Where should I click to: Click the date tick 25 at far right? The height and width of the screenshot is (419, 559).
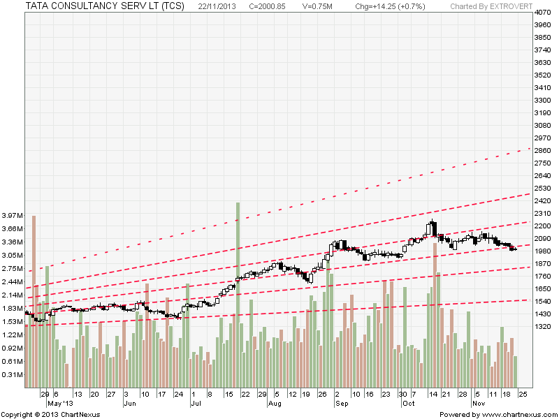click(x=522, y=394)
